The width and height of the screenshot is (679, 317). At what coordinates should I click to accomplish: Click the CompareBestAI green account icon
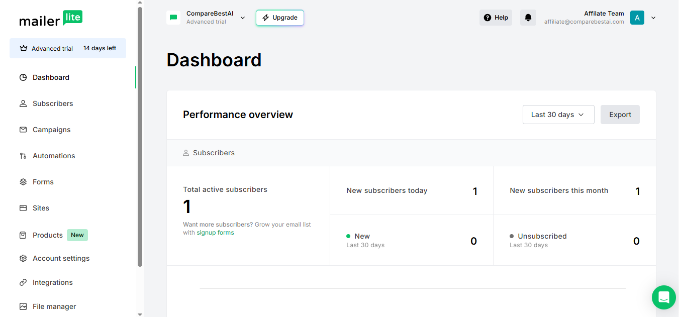tap(173, 18)
